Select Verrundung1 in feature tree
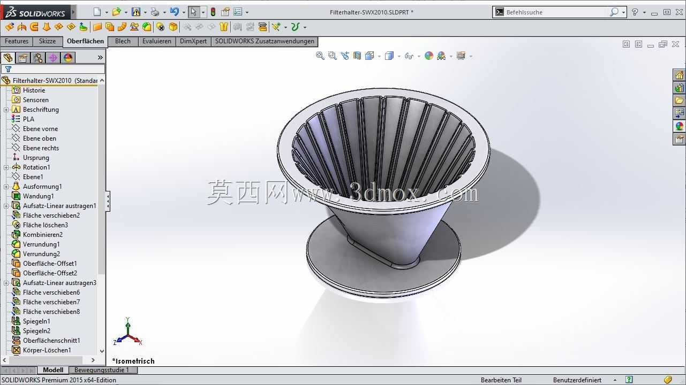The height and width of the screenshot is (385, 686). (x=41, y=244)
